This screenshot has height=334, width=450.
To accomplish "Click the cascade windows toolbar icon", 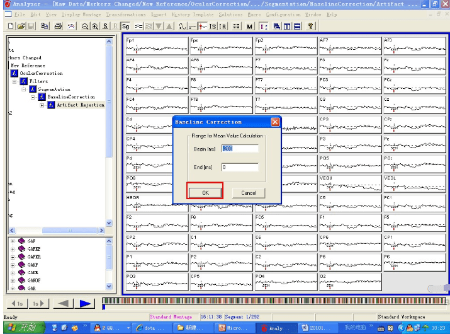I will point(277,26).
